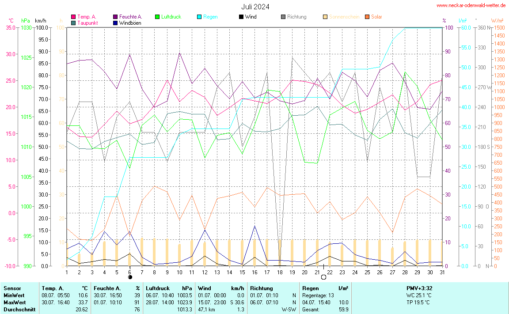Select the dark blue Windböen legend swatch
This screenshot has height=314, width=509.
pos(115,23)
